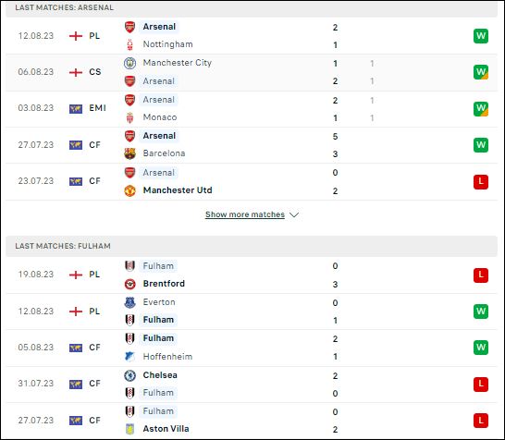This screenshot has height=440, width=505.
Task: Click the chevron beside Show more matches
Action: click(294, 214)
